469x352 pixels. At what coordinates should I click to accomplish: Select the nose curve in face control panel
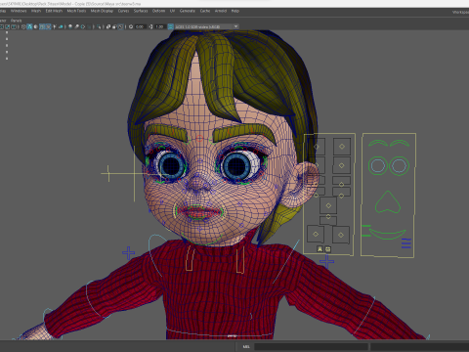point(388,202)
